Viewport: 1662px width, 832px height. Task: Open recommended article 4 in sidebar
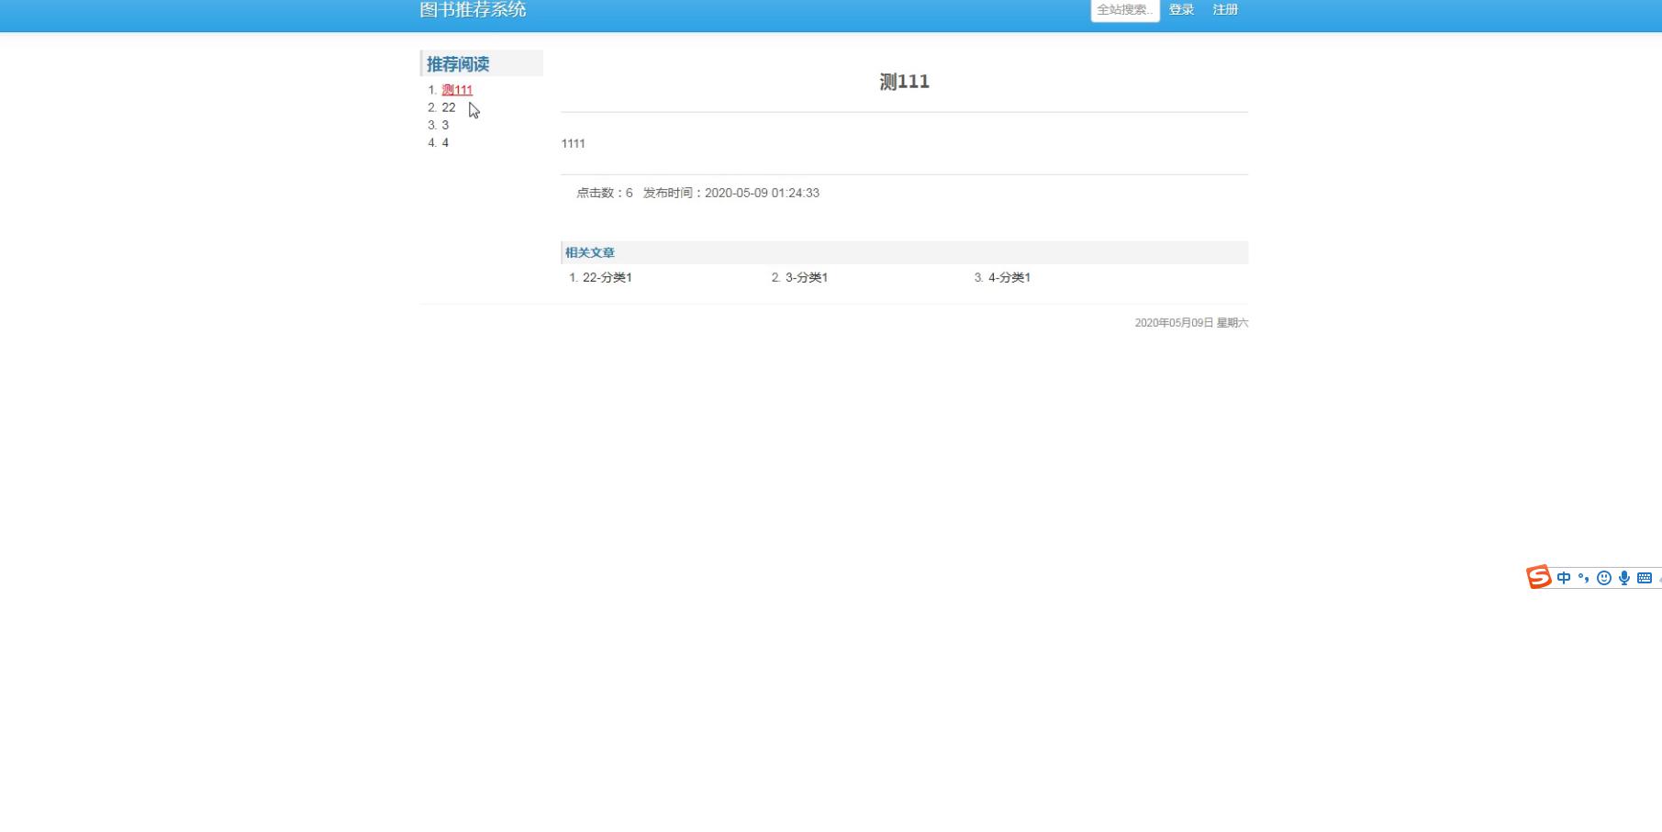[445, 142]
